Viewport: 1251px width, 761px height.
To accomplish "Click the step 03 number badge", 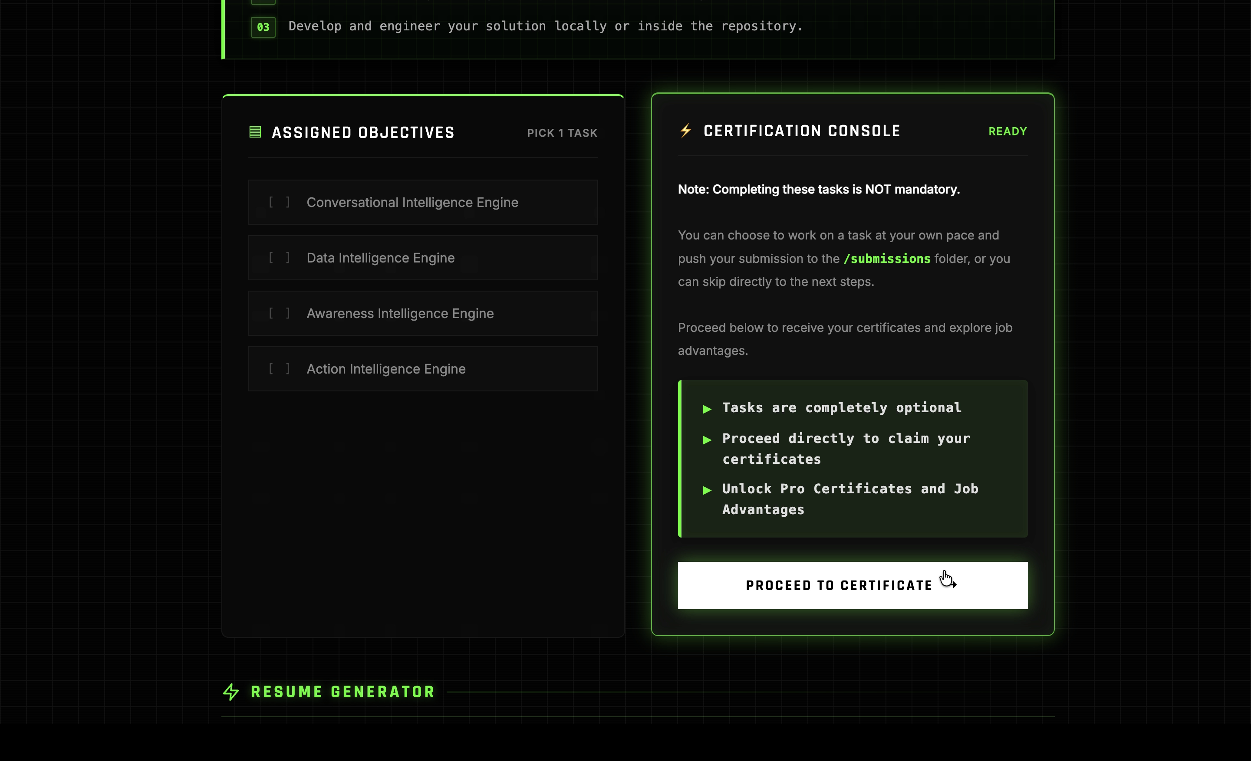I will pos(263,27).
